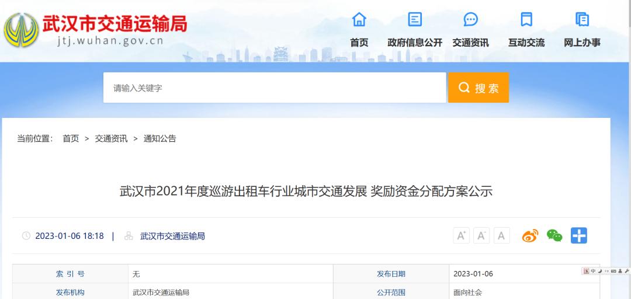Screen dimensions: 631x299
Task: Click the jtj.wuhan.gov.cn domain text
Action: point(109,41)
